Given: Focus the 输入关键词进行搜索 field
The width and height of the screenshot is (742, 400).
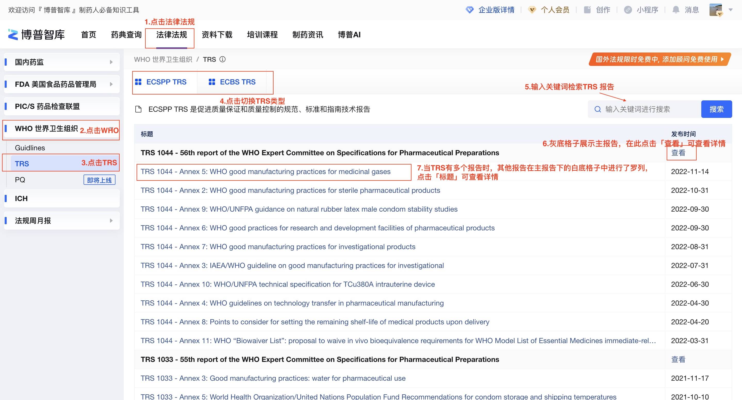Looking at the screenshot, I should click(x=644, y=109).
